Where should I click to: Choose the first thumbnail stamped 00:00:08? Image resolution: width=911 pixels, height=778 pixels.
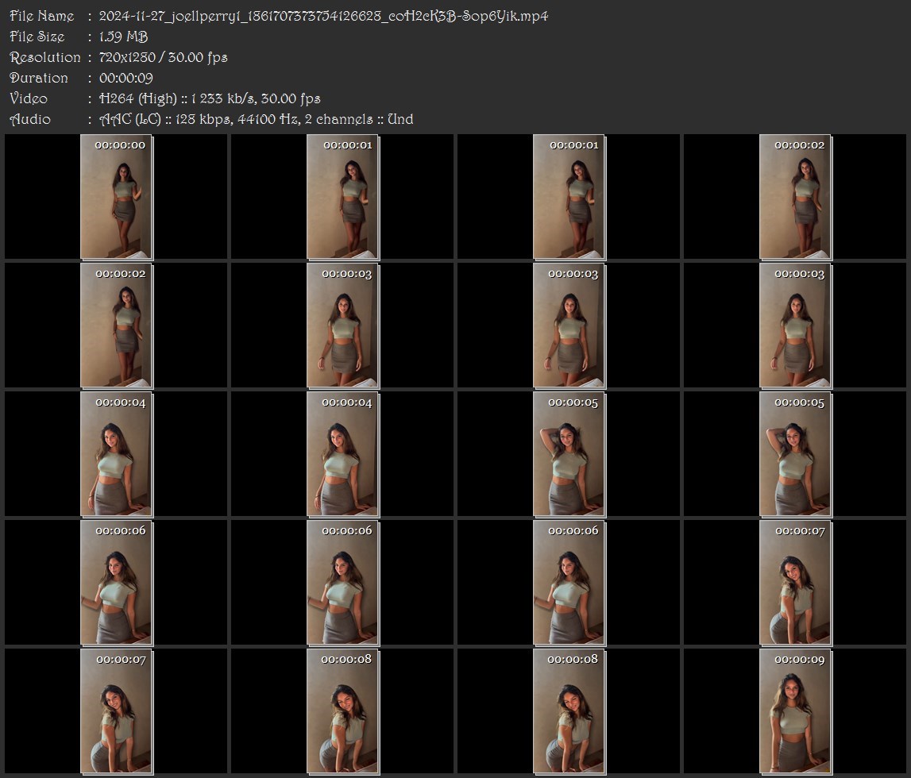click(343, 711)
